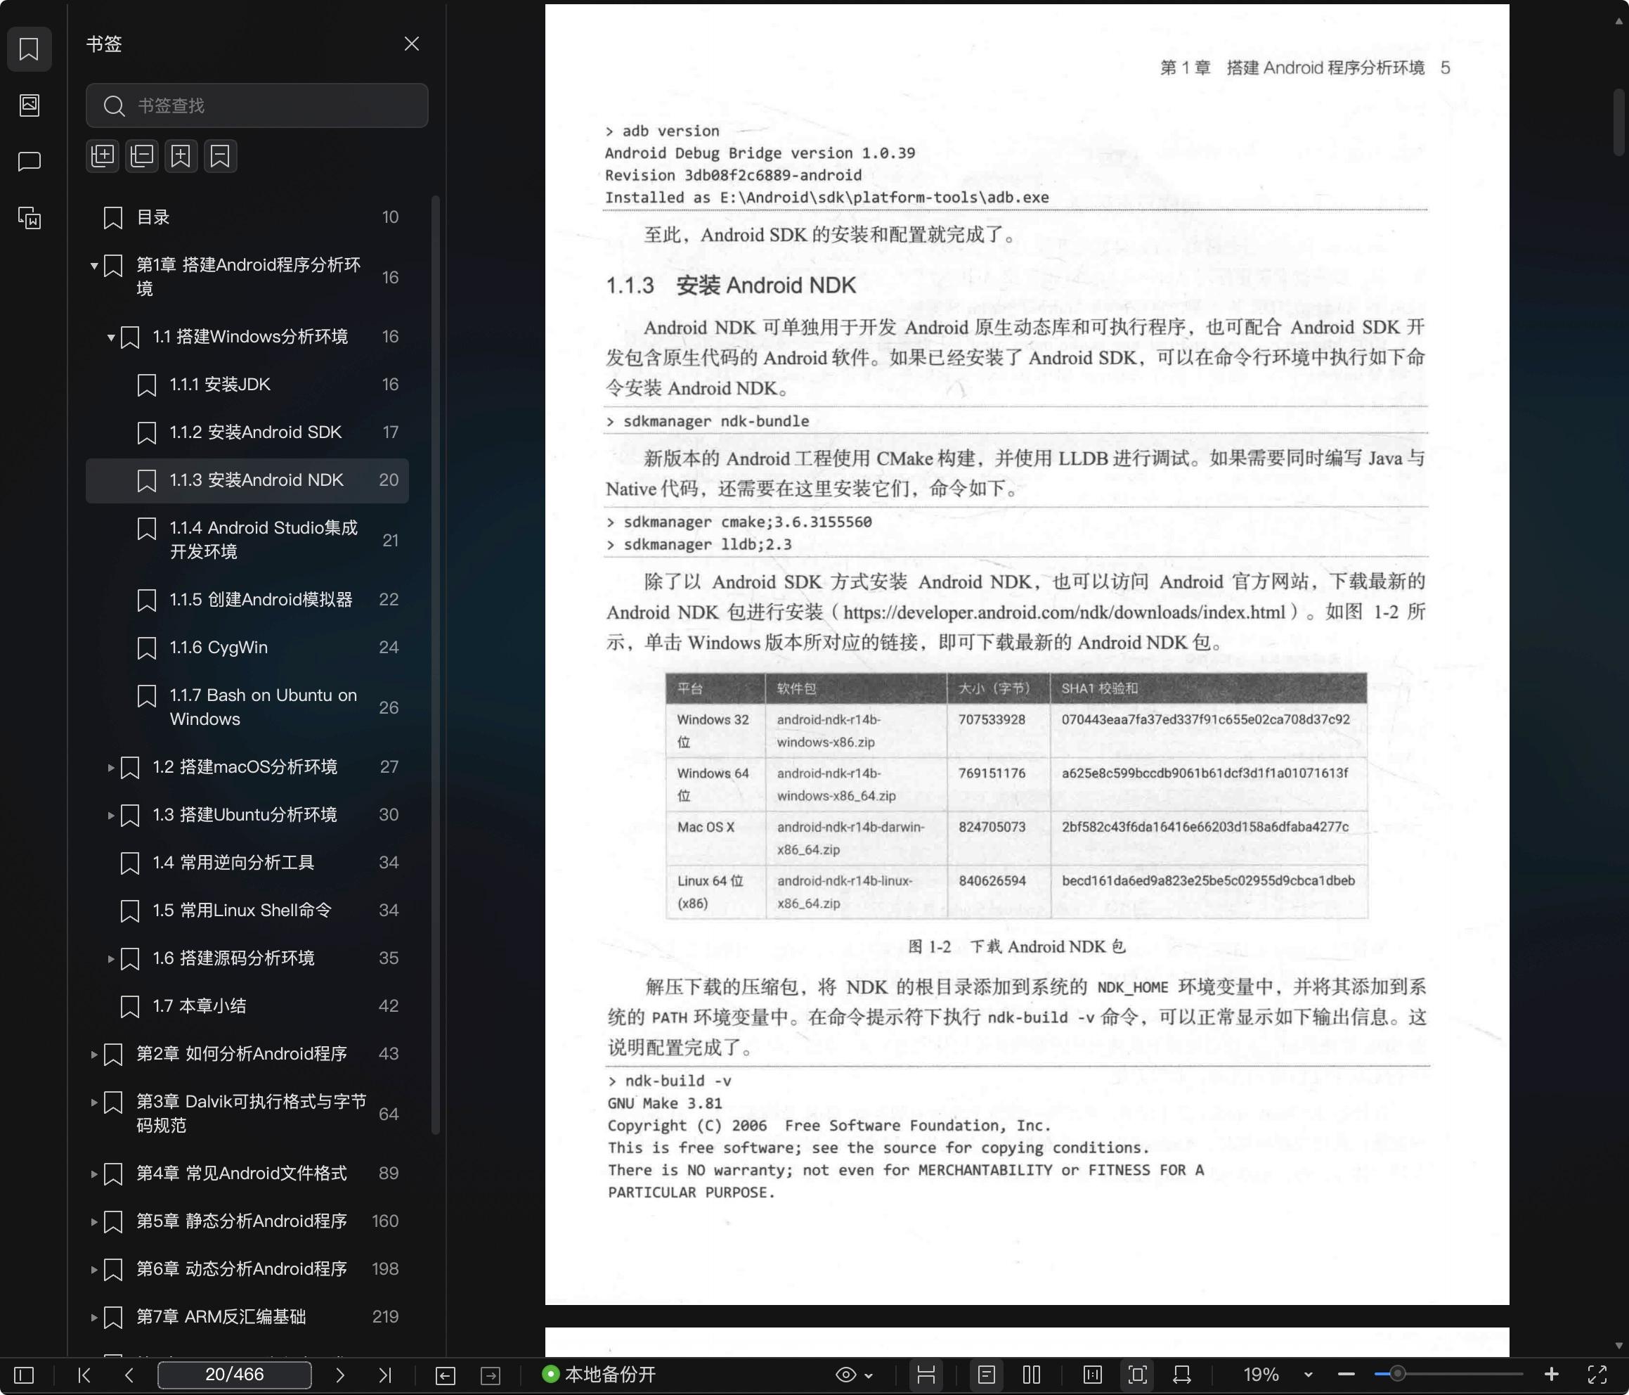Click the document vertical scrollbar thumb
This screenshot has width=1629, height=1395.
coord(1618,122)
